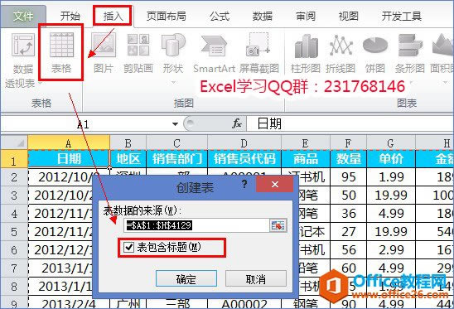
Task: Select the 地区 header cell
Action: coord(128,159)
